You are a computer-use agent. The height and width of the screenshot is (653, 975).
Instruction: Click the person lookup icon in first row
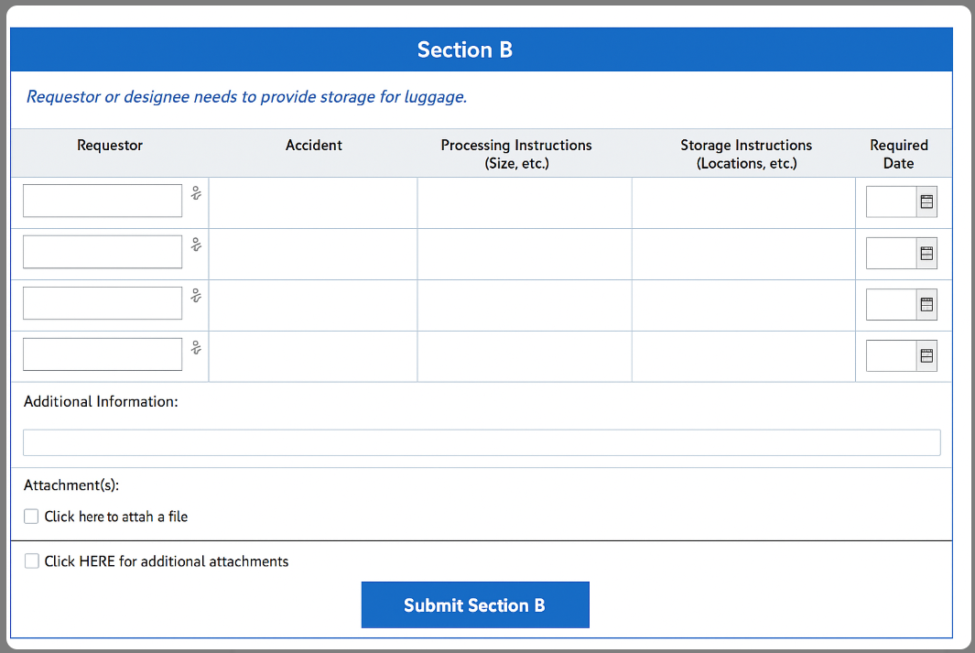click(x=197, y=193)
